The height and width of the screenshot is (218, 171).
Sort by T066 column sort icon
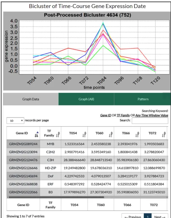(x=137, y=134)
